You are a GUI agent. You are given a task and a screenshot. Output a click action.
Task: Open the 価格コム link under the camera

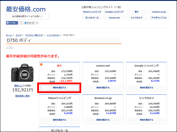click(18, 86)
